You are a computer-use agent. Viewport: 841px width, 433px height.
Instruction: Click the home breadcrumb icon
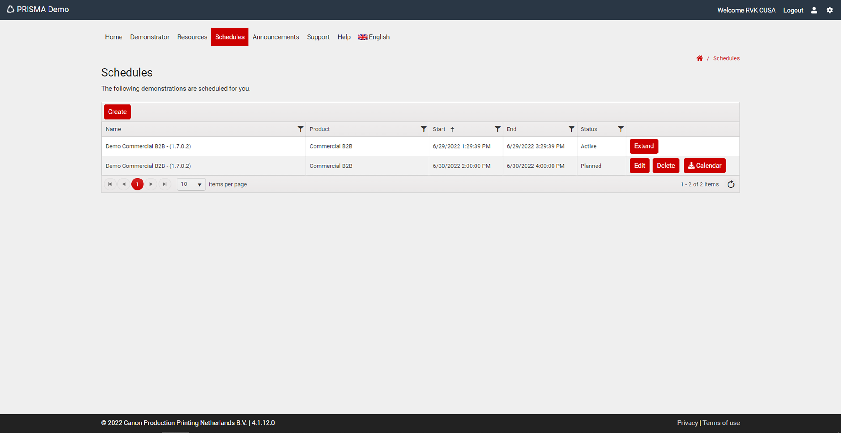[x=699, y=58]
